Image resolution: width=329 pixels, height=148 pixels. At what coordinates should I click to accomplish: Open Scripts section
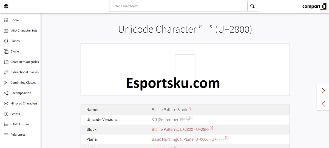point(15,114)
